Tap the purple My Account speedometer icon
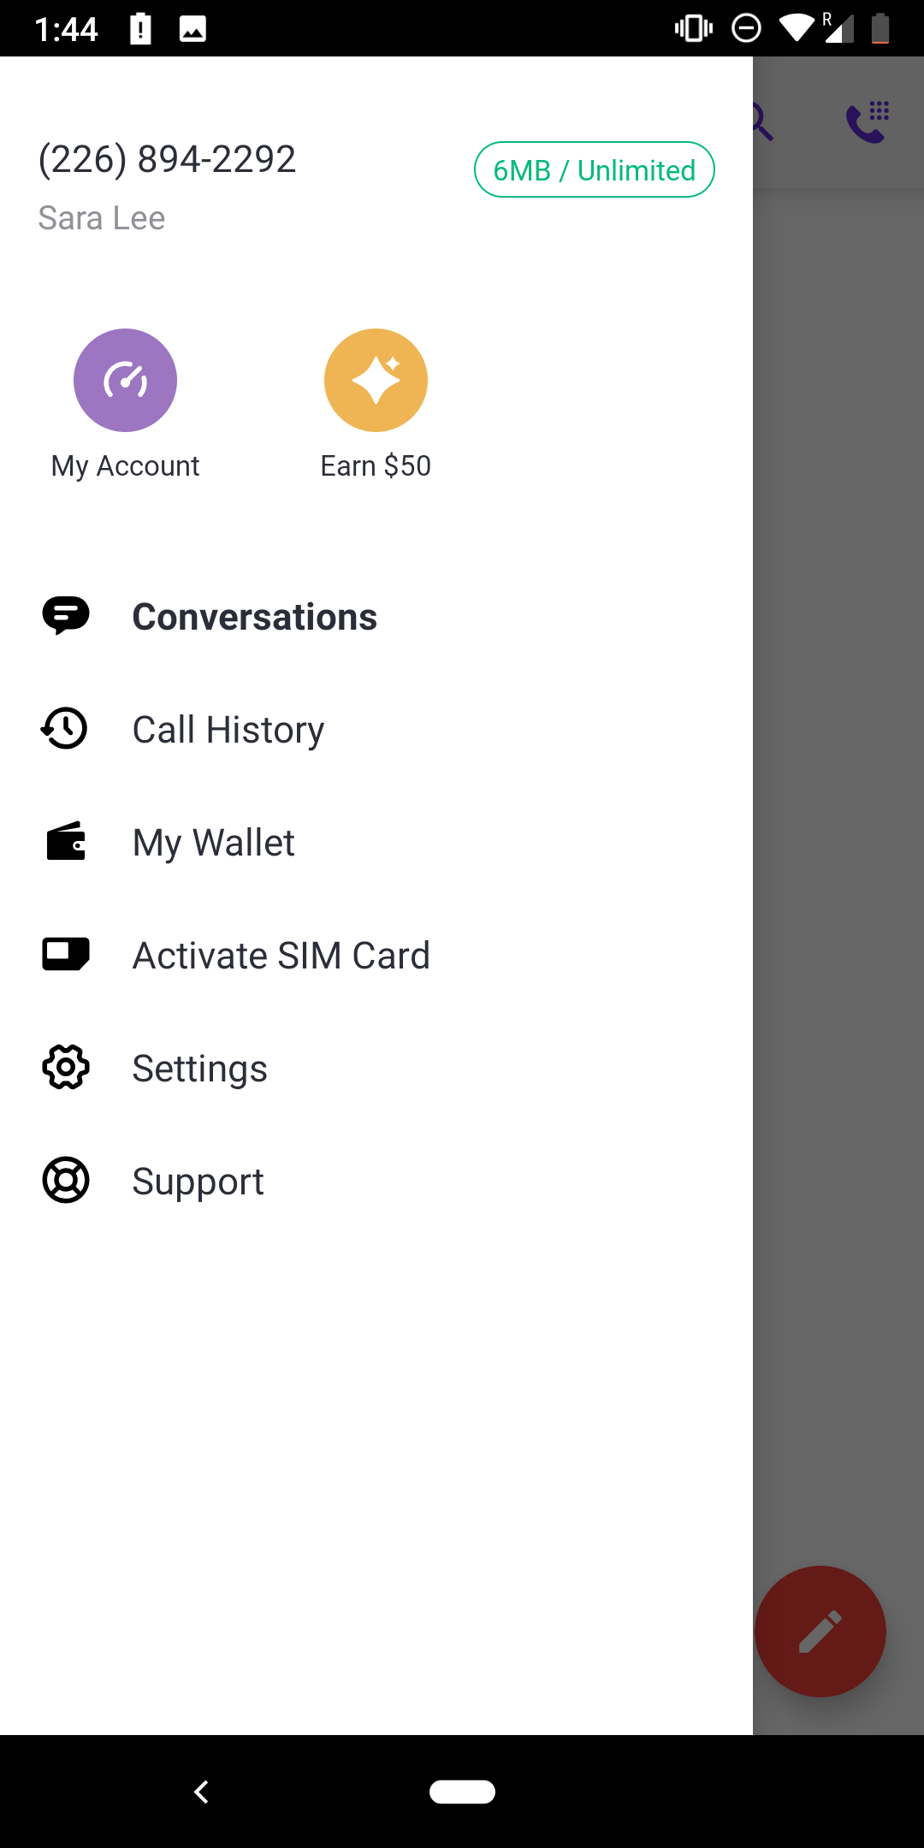This screenshot has height=1848, width=924. [125, 380]
